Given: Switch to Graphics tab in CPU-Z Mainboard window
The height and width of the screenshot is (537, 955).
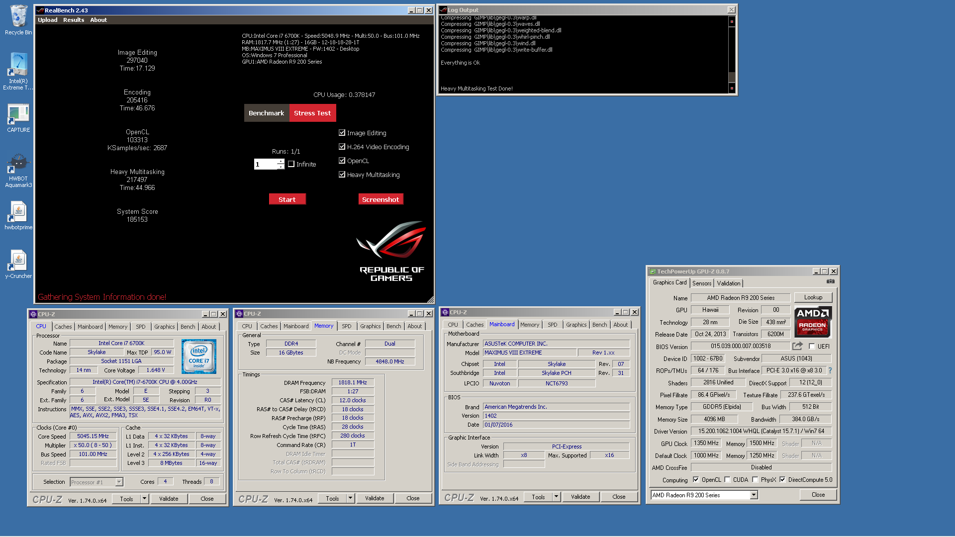Looking at the screenshot, I should pyautogui.click(x=576, y=325).
